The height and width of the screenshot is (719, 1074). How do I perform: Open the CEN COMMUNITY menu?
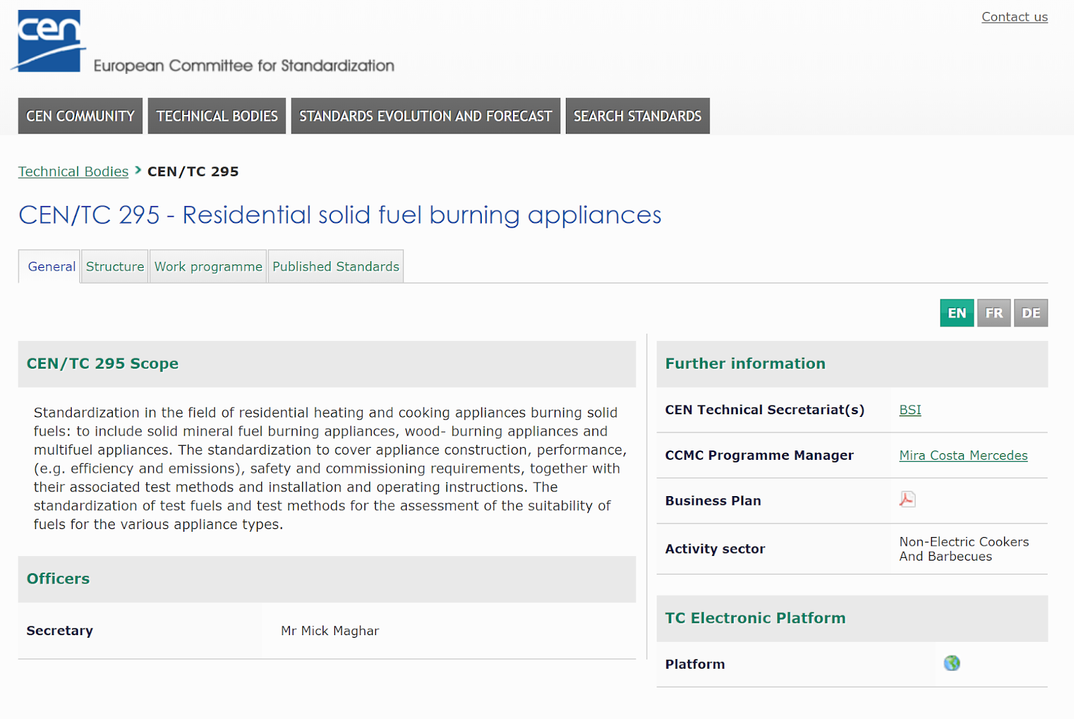81,116
